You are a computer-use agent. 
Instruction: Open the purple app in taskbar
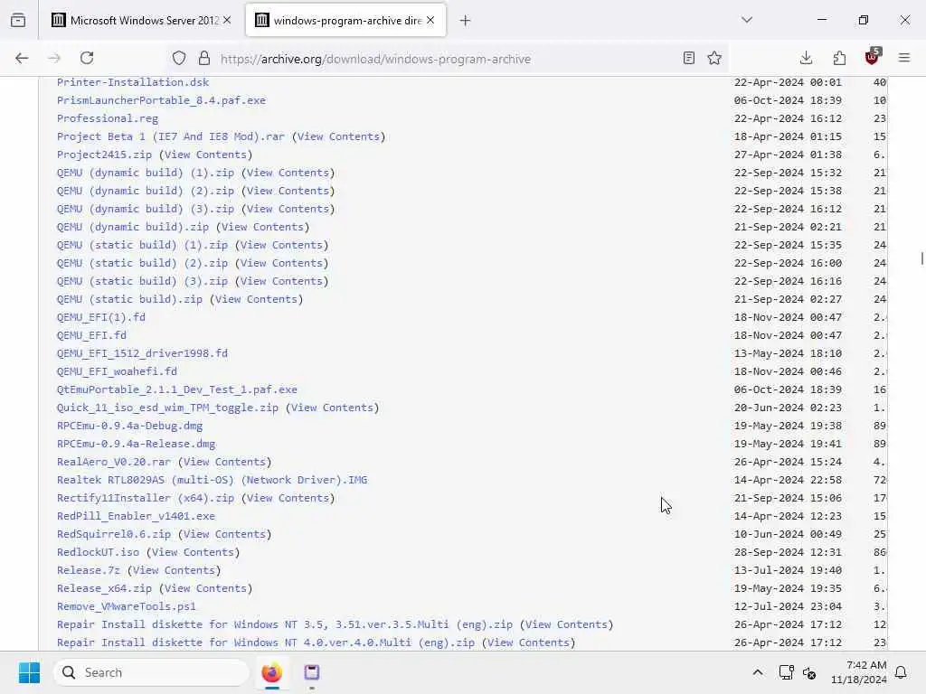[x=312, y=672]
